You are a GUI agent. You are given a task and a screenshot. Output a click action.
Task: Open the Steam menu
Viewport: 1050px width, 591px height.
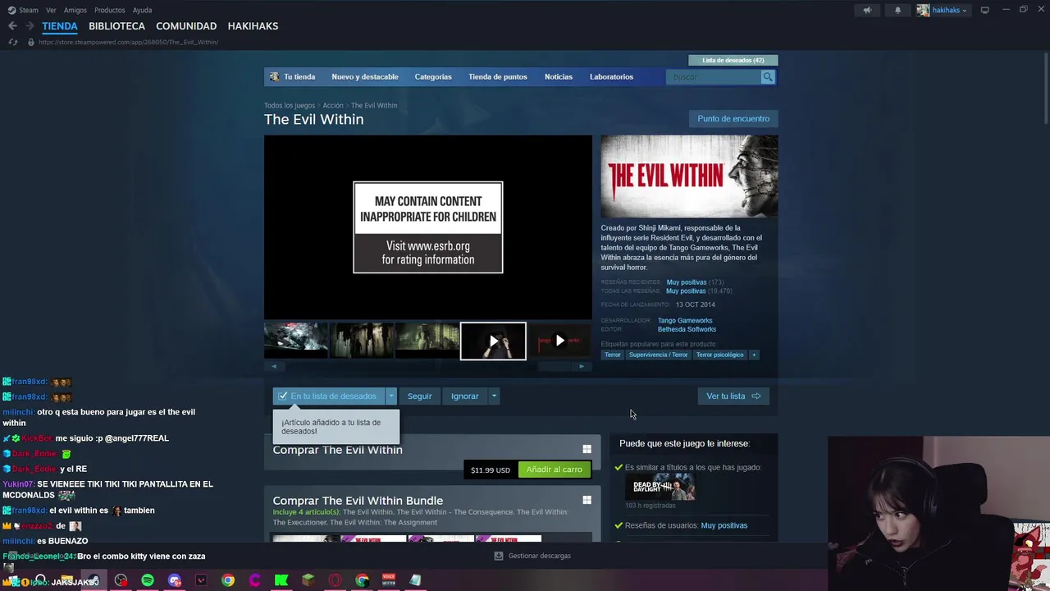tap(29, 10)
